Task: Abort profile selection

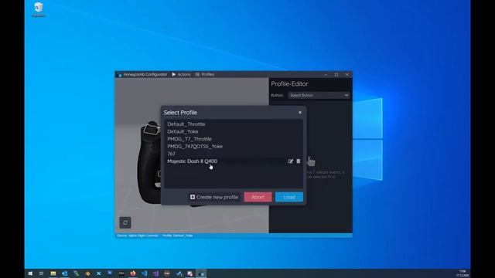Action: 258,197
